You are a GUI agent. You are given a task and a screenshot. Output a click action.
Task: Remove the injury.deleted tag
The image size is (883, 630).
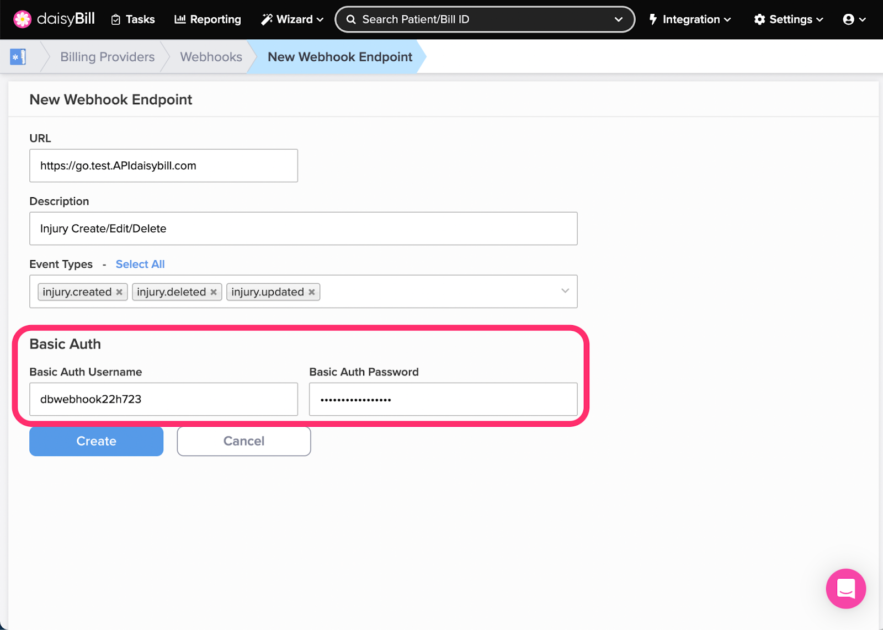pos(214,292)
